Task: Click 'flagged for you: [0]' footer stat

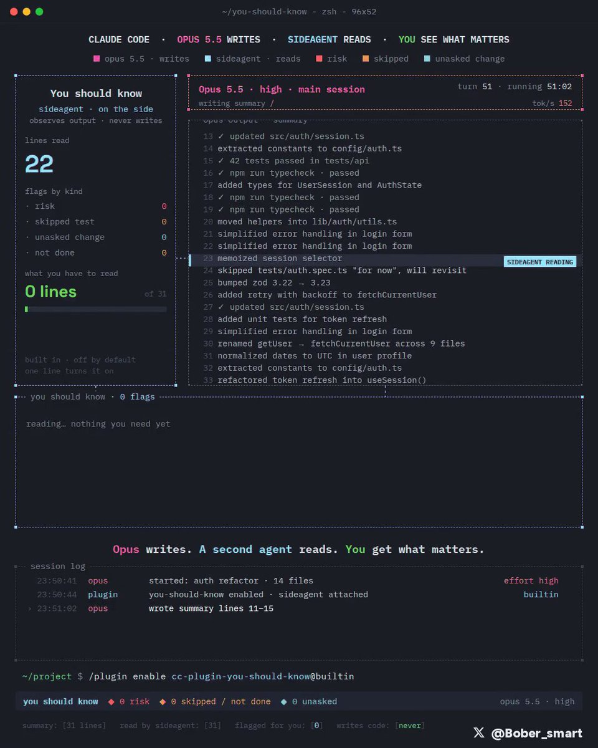Action: click(x=279, y=726)
